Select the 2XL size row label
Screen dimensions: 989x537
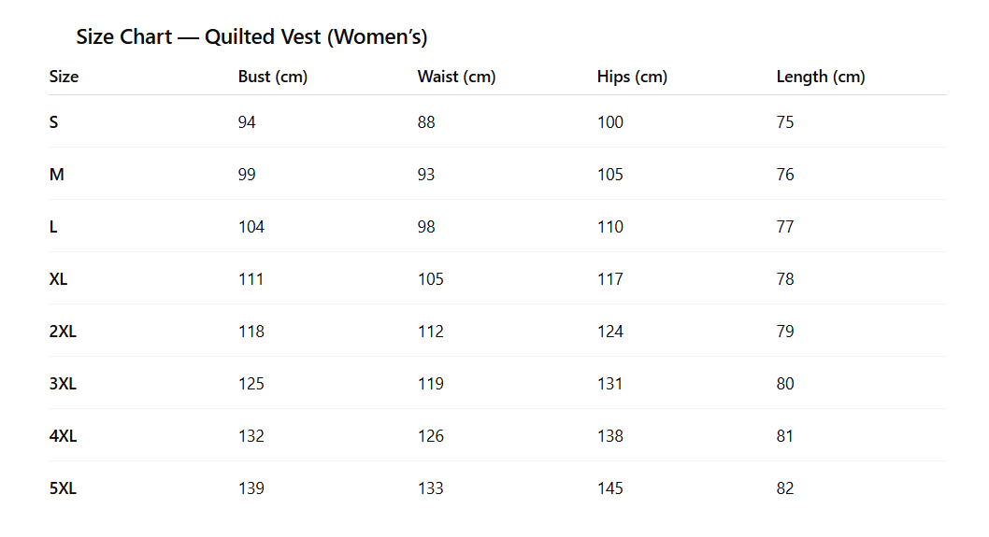tap(63, 332)
